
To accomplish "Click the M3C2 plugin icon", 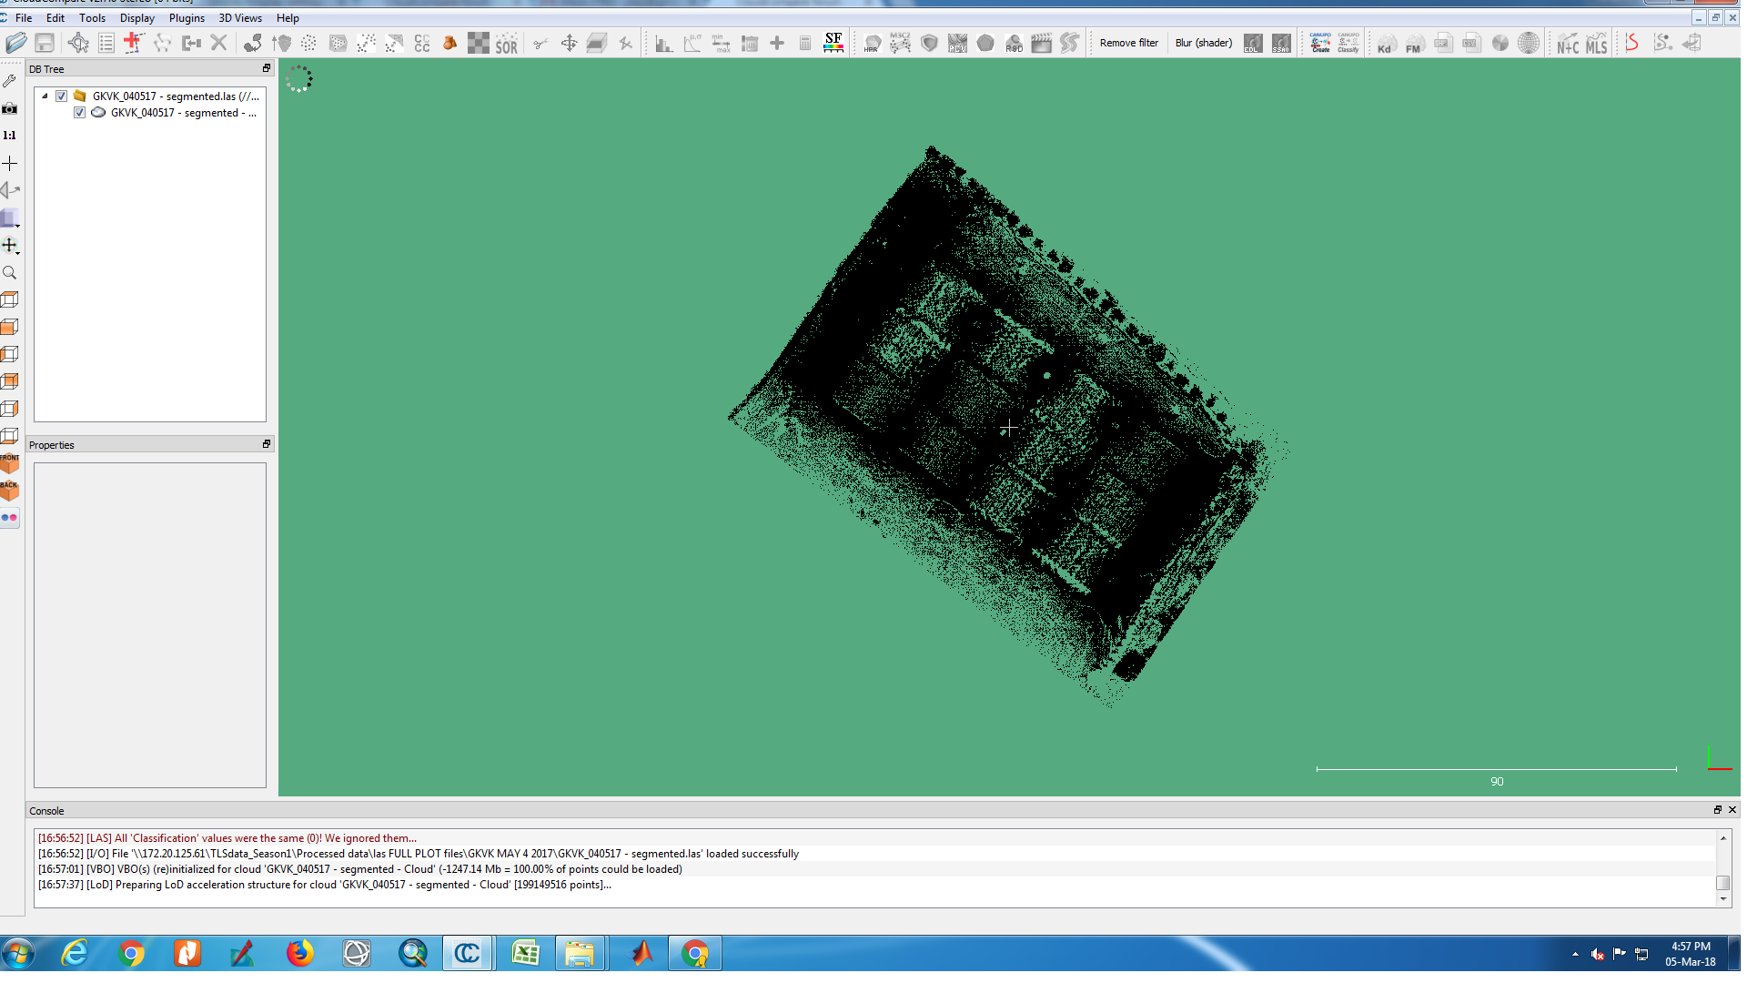I will click(x=900, y=43).
